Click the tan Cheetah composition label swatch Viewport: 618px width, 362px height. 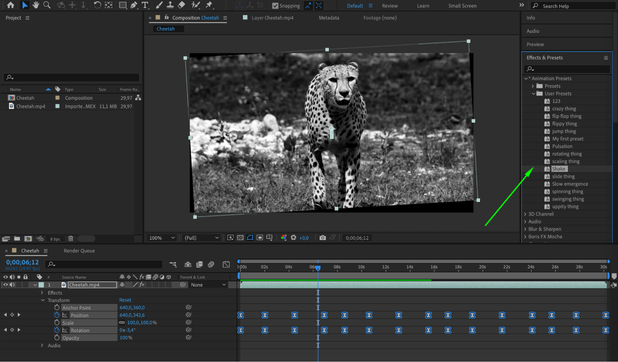click(x=57, y=98)
